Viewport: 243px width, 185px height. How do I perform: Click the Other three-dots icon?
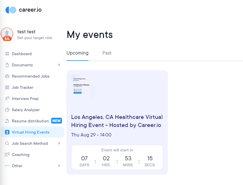point(7,166)
